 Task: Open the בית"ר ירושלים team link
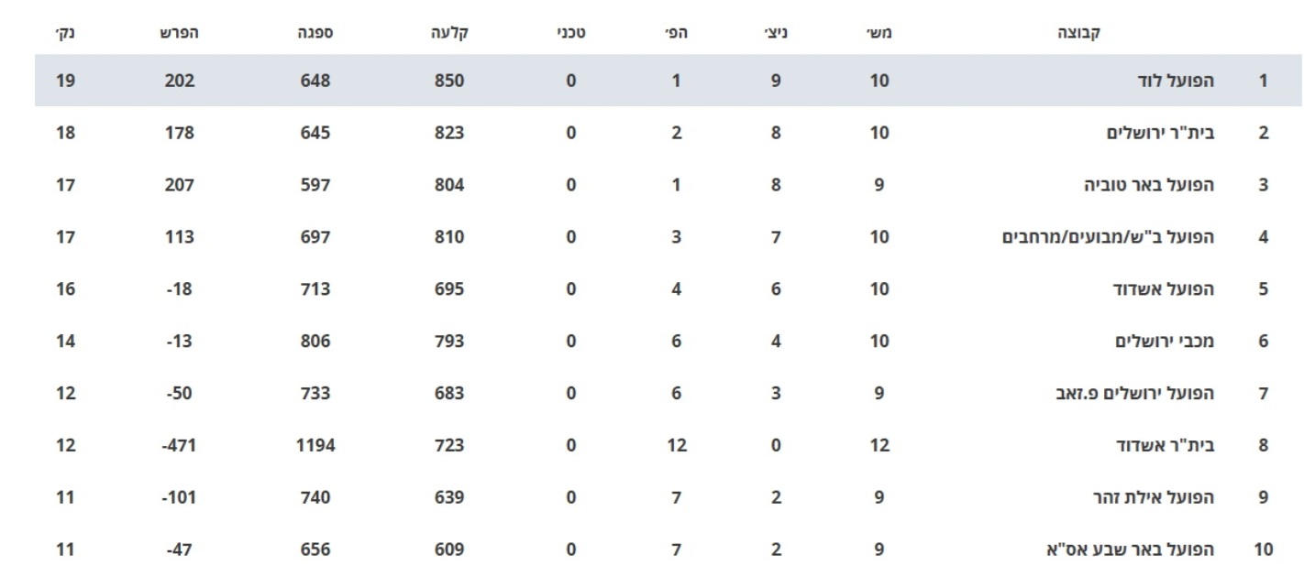1161,133
